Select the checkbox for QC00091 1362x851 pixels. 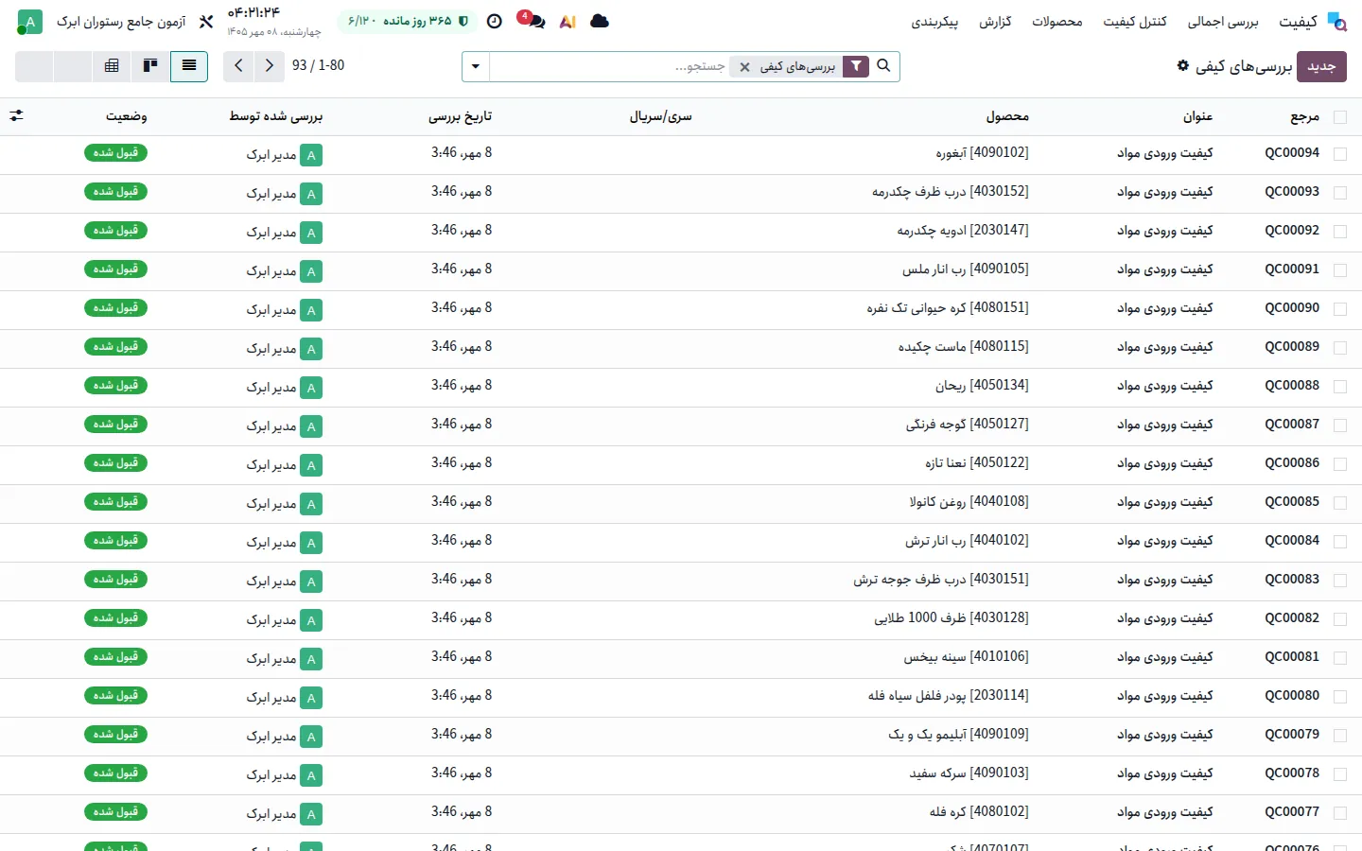click(1339, 270)
